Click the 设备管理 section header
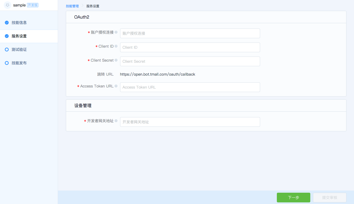 point(83,105)
